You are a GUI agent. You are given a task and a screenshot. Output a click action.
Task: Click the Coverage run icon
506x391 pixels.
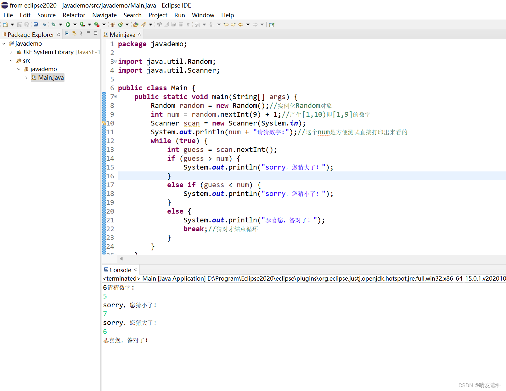click(82, 24)
